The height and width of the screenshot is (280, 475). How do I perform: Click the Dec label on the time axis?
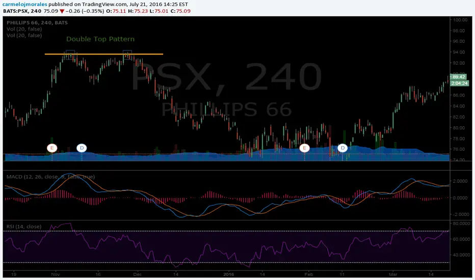(x=137, y=274)
